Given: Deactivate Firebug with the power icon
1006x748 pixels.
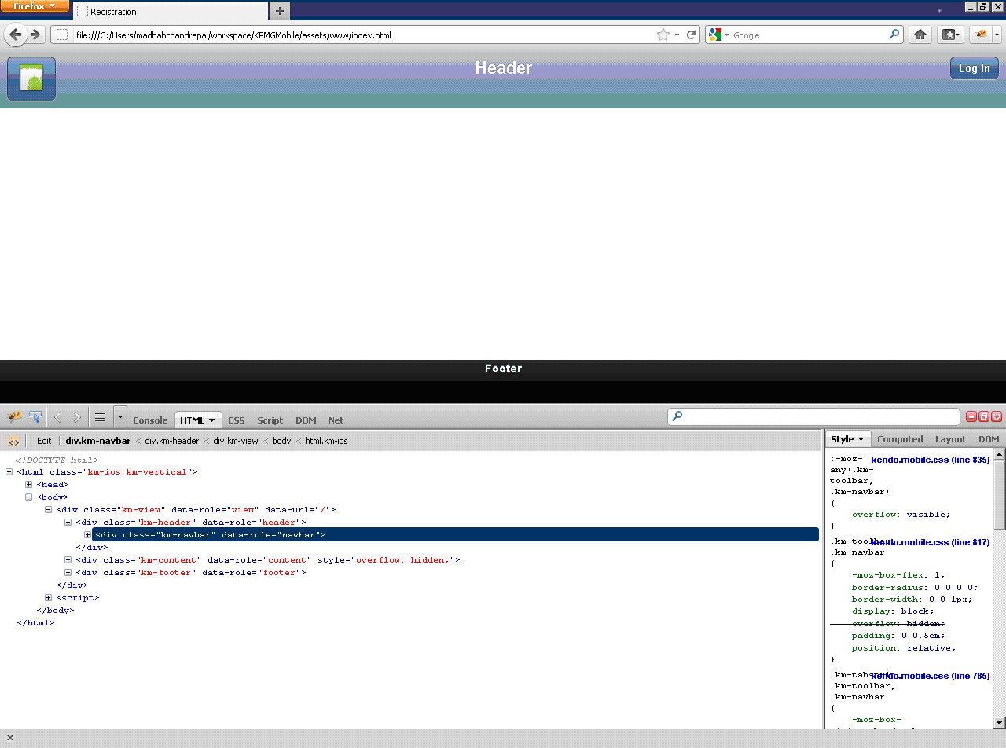Looking at the screenshot, I should tap(997, 417).
